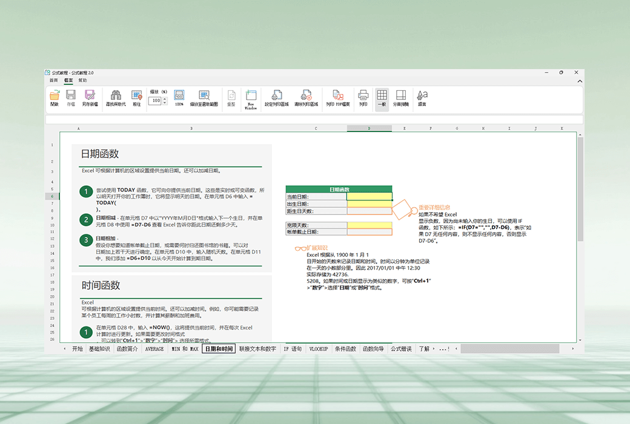Click the vertical scrollbar thumb
The width and height of the screenshot is (630, 424).
coord(580,189)
